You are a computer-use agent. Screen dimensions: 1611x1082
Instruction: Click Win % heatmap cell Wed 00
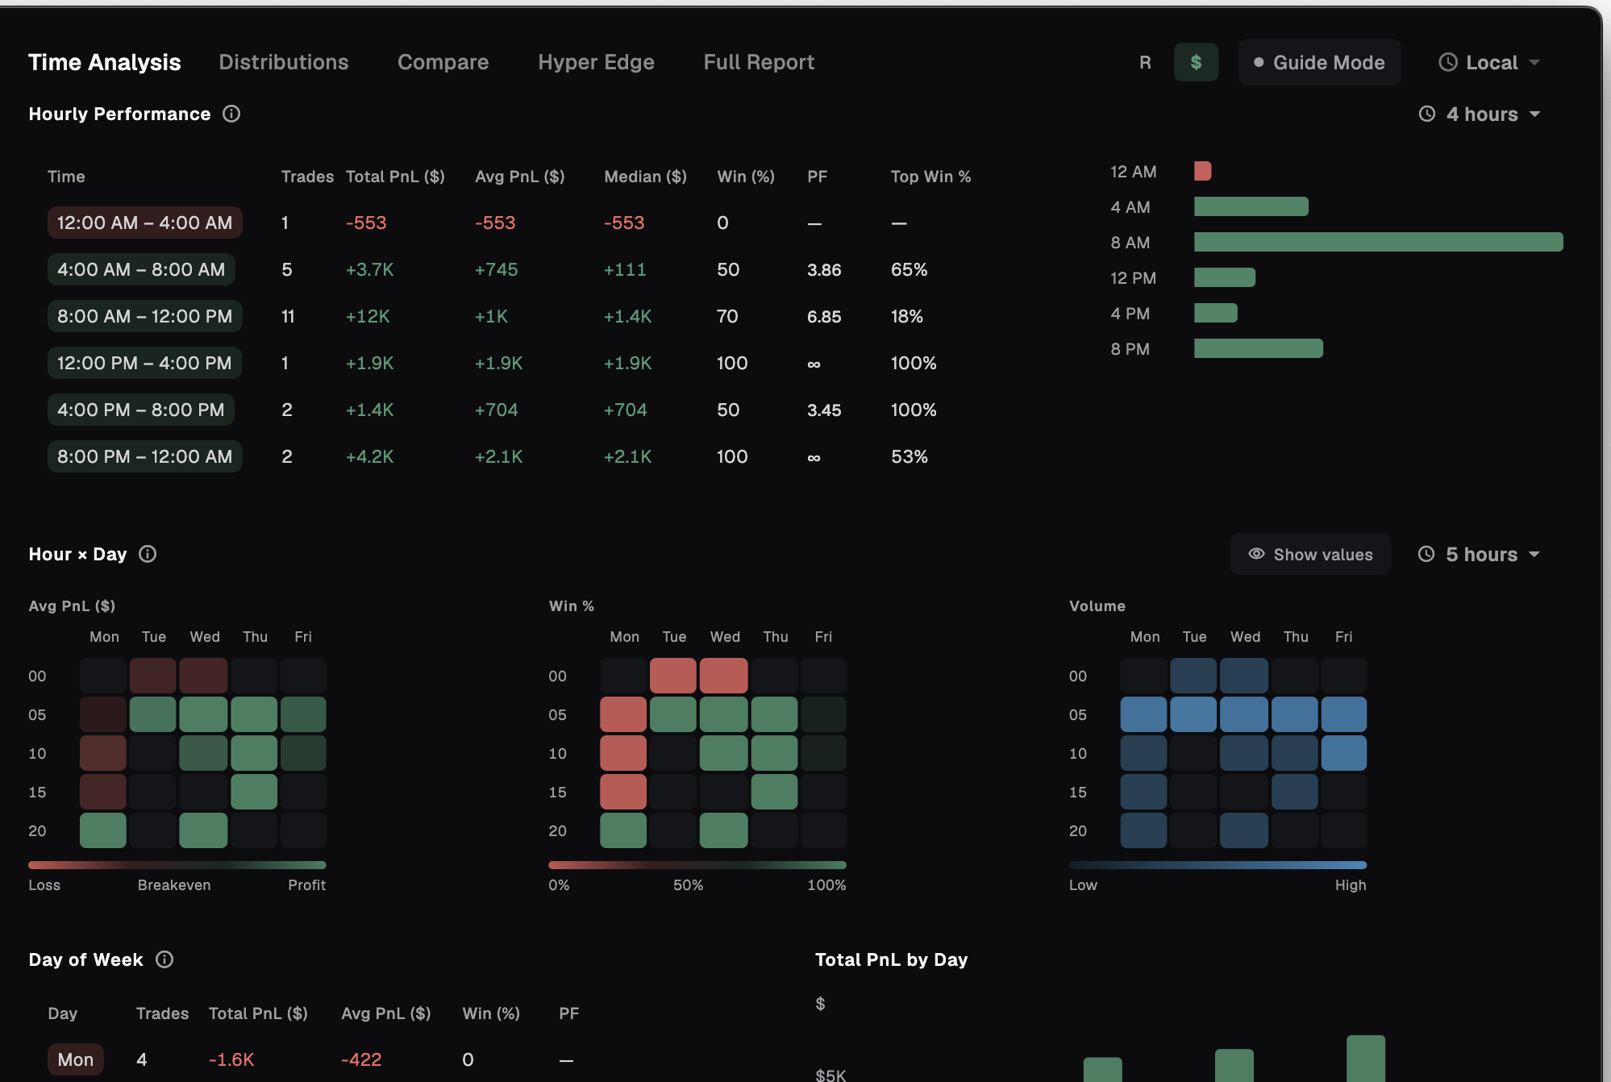724,676
